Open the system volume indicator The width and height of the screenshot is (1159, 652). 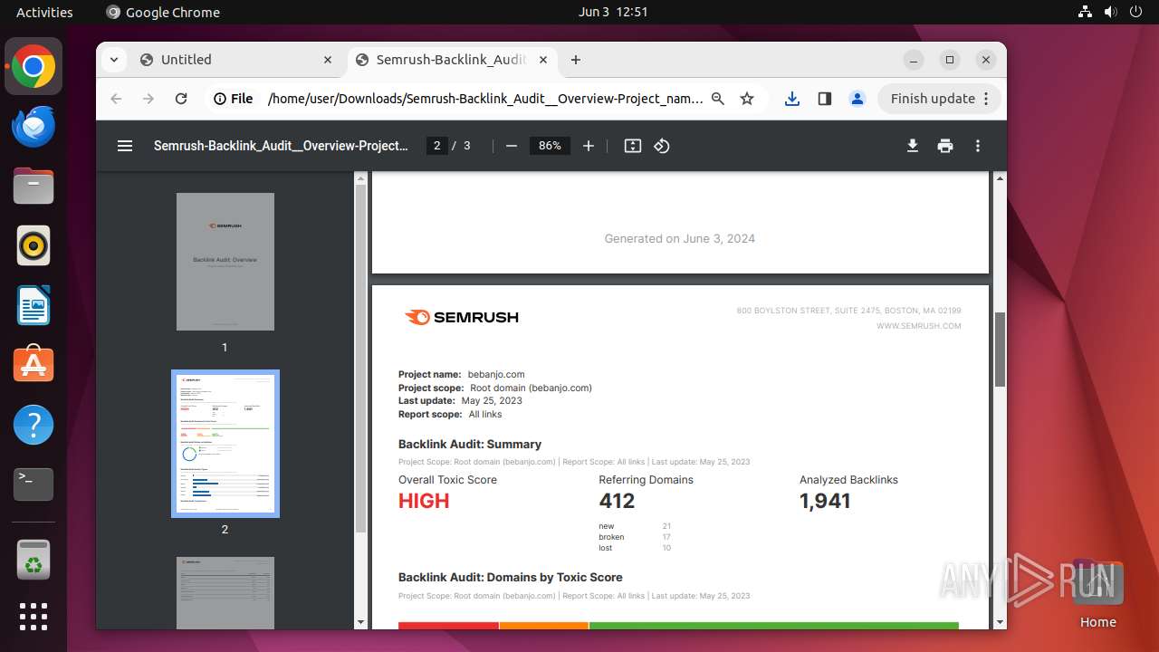click(x=1110, y=13)
